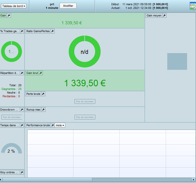196x183 pixels.
Task: Click Pas de données under Runup max
Action: click(x=85, y=117)
